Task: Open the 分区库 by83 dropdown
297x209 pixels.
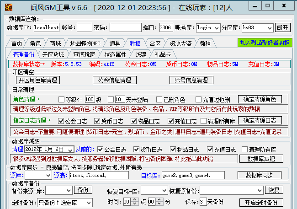Action: pos(270,28)
